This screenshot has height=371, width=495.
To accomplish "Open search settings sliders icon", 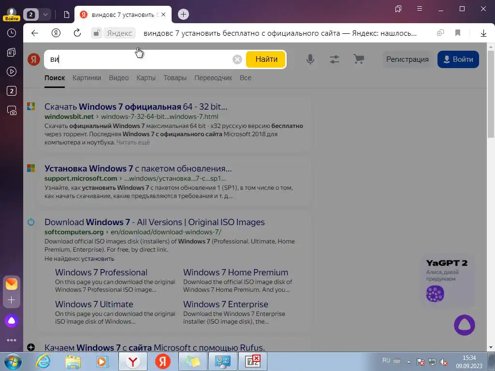I will click(x=335, y=59).
